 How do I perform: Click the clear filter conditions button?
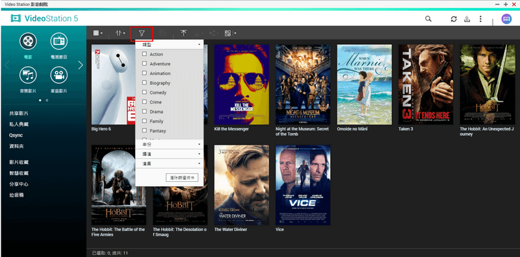[x=182, y=178]
